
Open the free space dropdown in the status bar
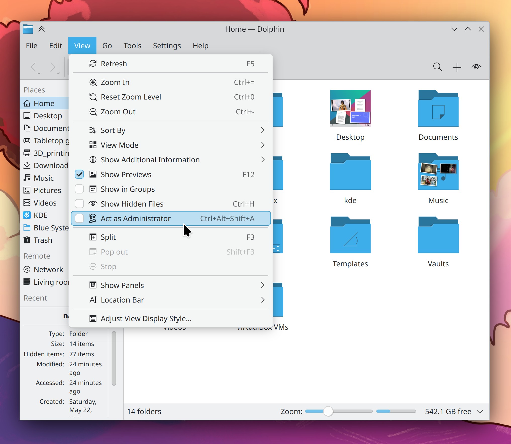click(480, 411)
